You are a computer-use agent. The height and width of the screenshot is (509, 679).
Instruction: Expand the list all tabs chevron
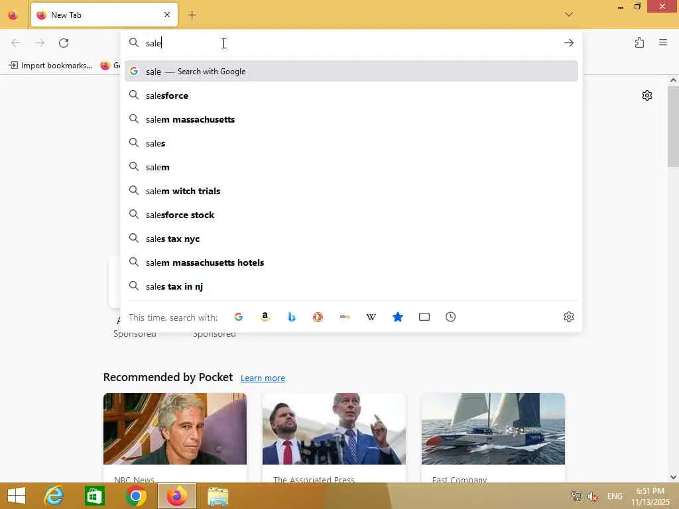point(568,15)
